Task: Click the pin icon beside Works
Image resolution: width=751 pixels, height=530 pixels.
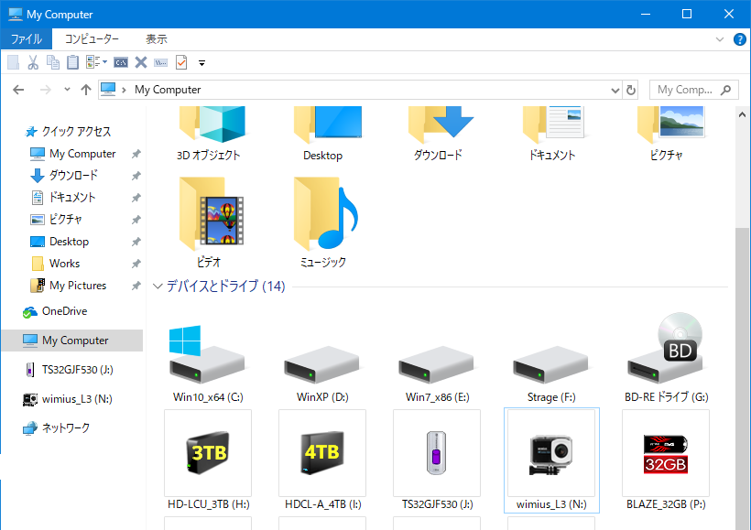Action: click(x=136, y=264)
